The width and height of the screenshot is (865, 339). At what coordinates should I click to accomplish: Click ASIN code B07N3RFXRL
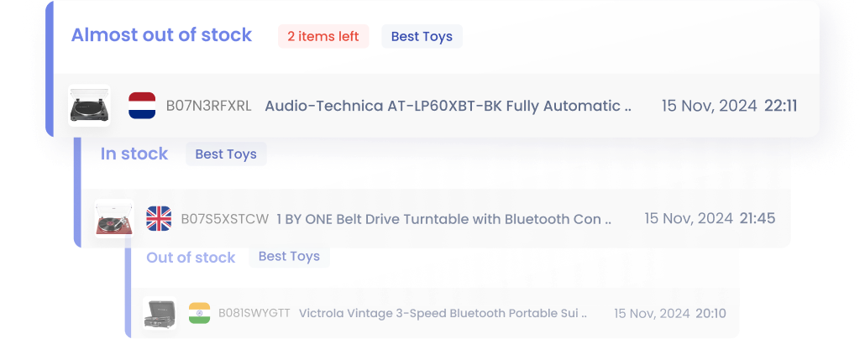click(x=208, y=106)
